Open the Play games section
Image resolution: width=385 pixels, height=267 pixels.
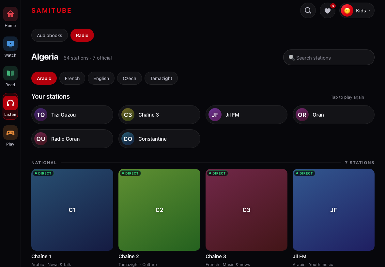(x=10, y=136)
